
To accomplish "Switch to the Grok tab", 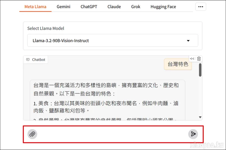I will point(136,7).
